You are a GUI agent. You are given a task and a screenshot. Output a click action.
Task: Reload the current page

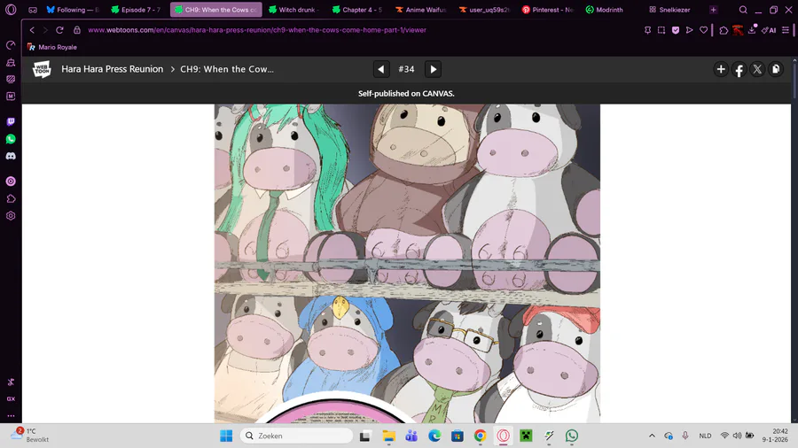coord(59,30)
